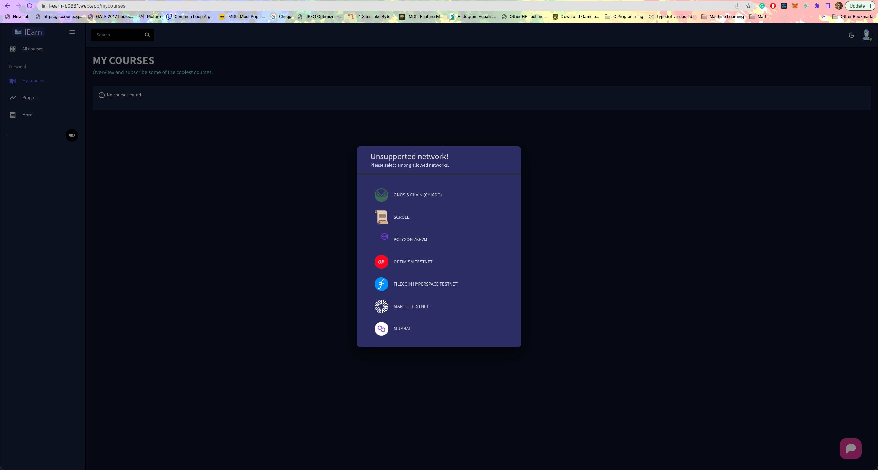Open the Picture bookmark
Viewport: 878px width, 470px height.
(150, 16)
